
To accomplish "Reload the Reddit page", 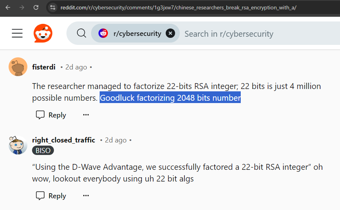I will 36,7.
